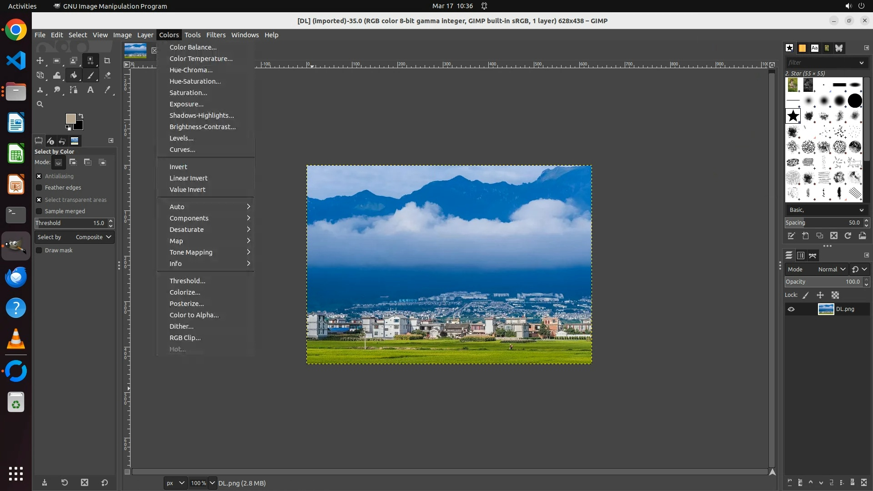
Task: Enable the Feather edges checkbox
Action: click(x=39, y=187)
